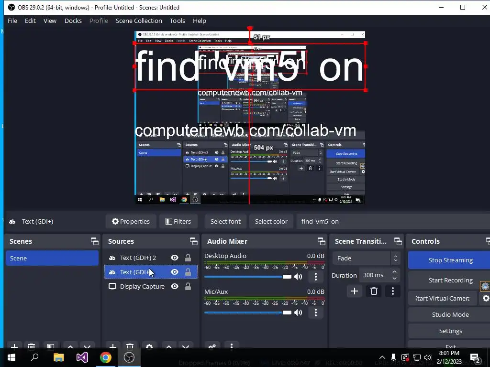Open Audio Mixer bottom three-dot menu
The image size is (490, 367).
point(232,346)
